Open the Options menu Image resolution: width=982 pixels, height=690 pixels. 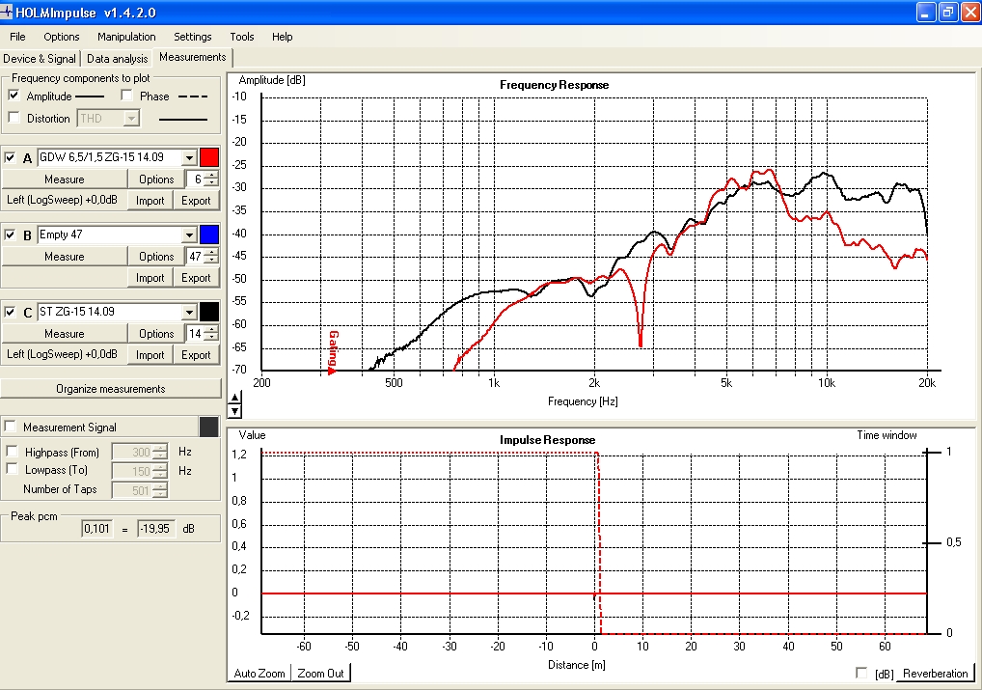[x=62, y=37]
